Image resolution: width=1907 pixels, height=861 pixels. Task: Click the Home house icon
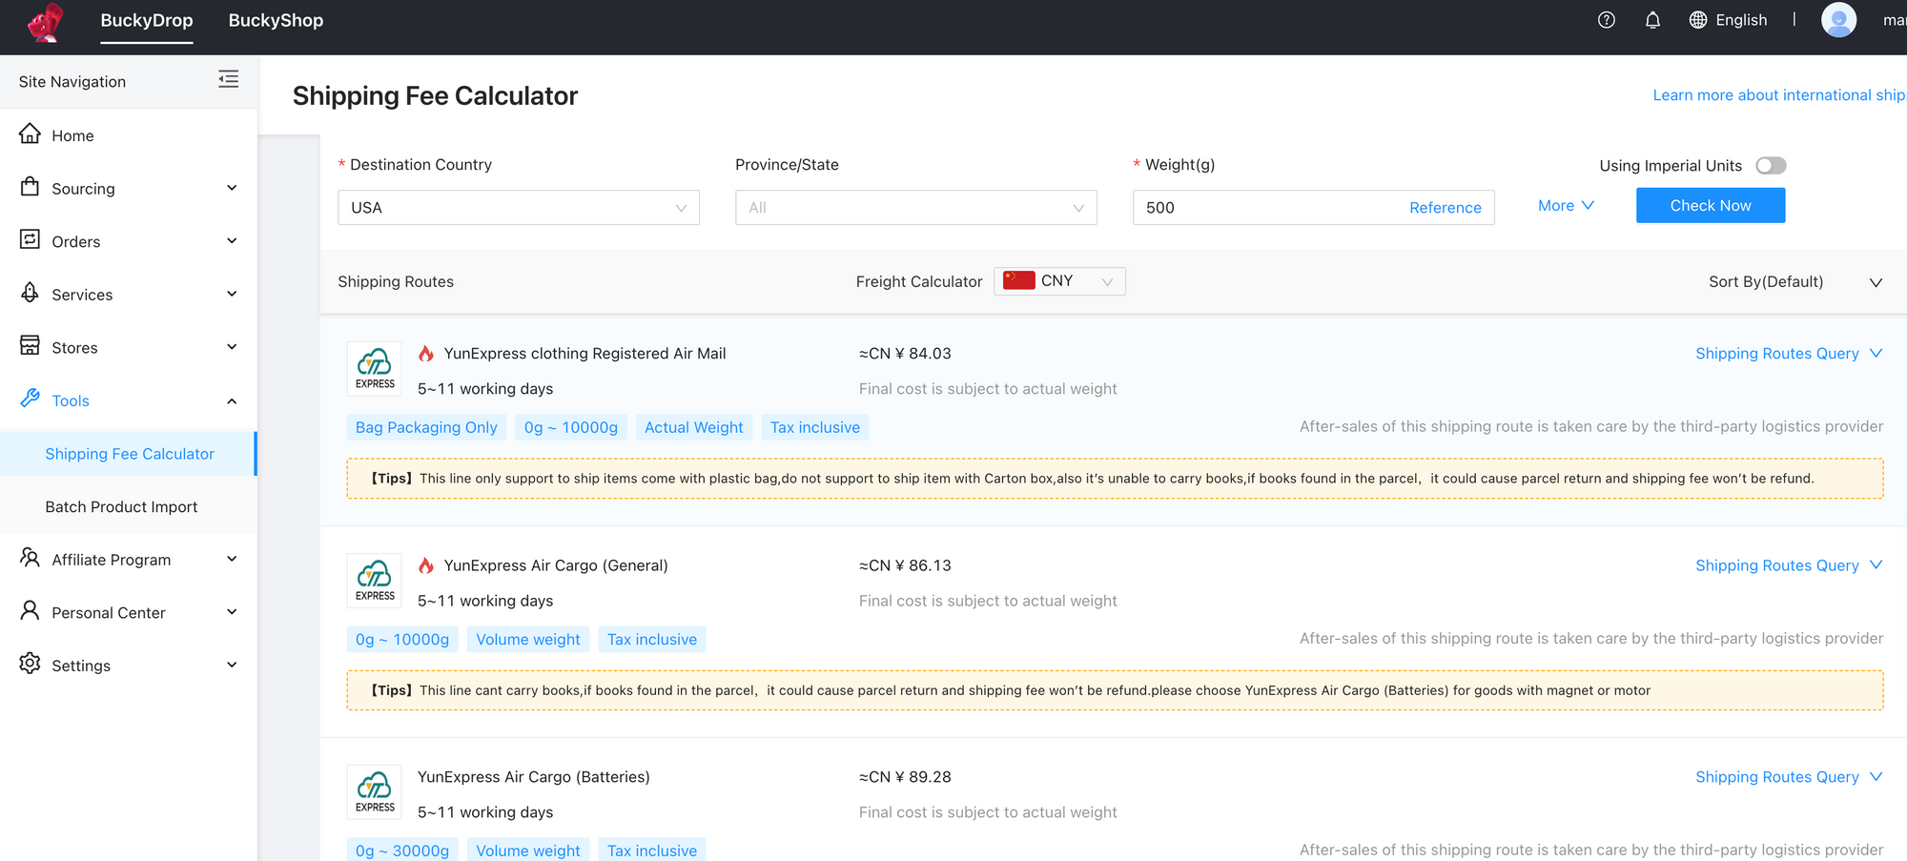31,133
